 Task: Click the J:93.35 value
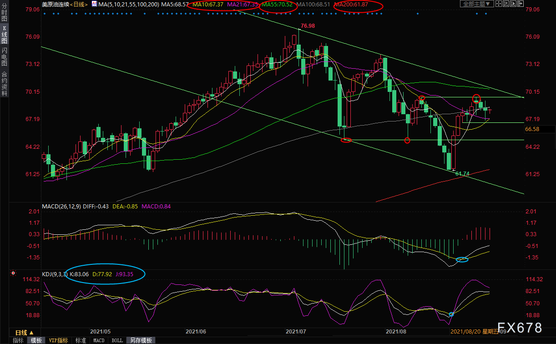point(124,274)
